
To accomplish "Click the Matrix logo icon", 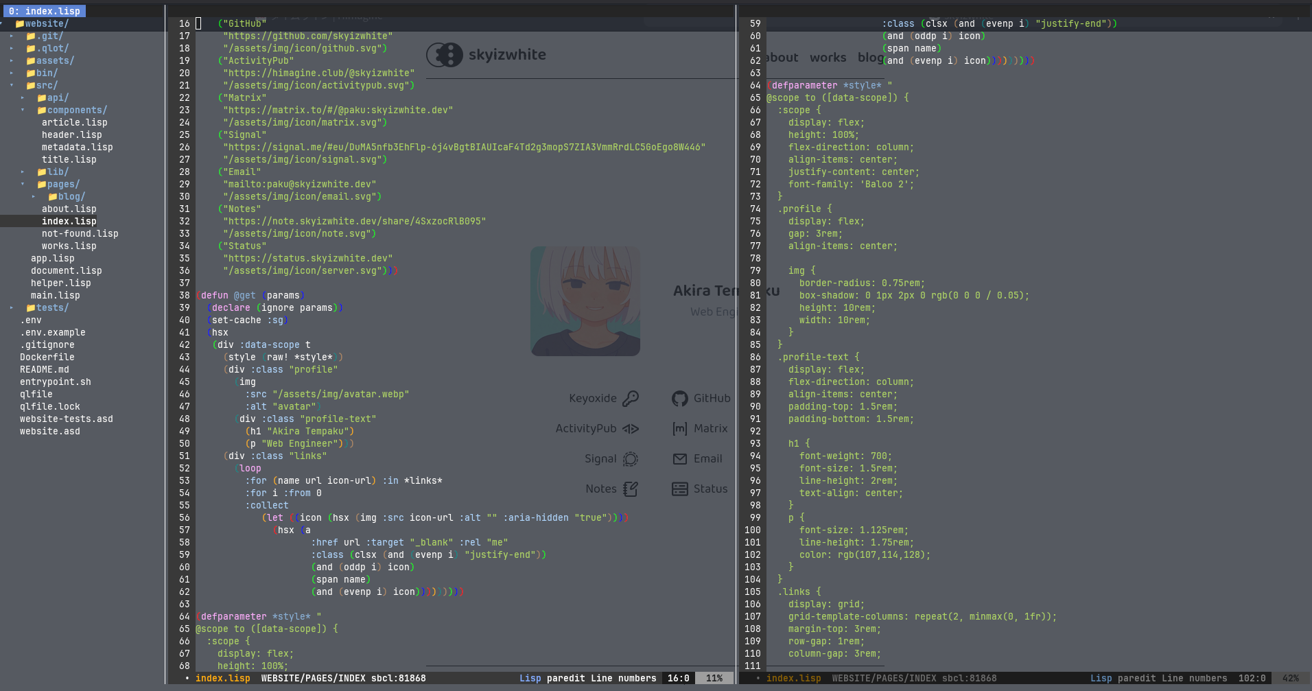I will 679,429.
